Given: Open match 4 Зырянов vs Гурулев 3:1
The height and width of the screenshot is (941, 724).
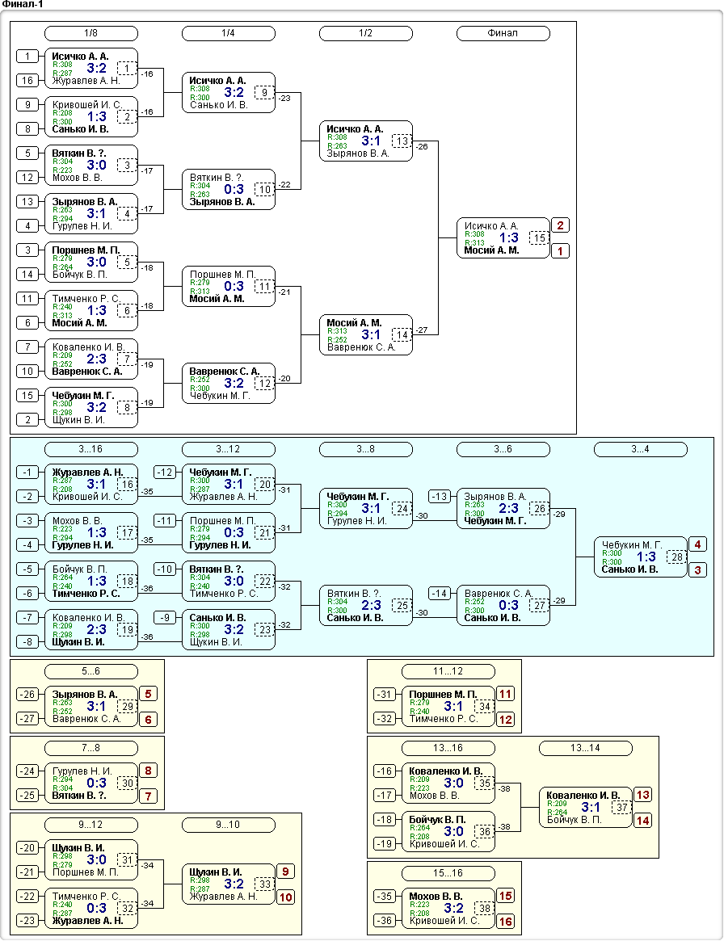Looking at the screenshot, I should click(x=91, y=214).
